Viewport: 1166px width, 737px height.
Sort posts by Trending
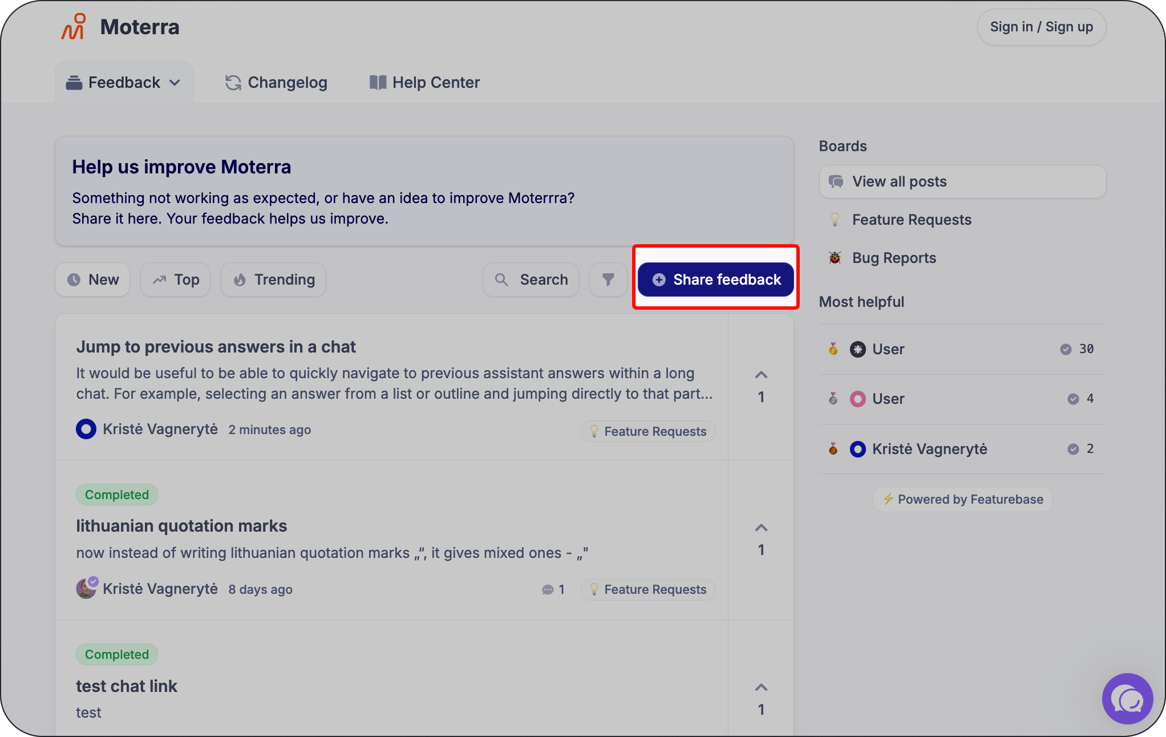pyautogui.click(x=274, y=280)
